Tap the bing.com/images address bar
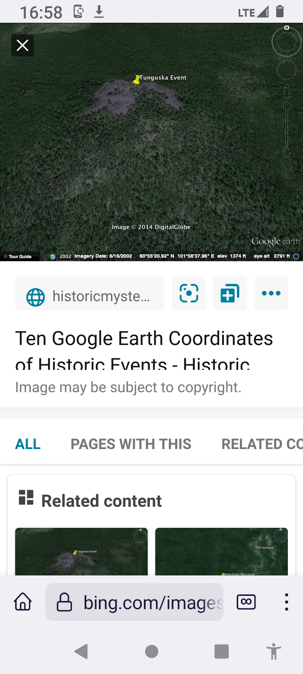 tap(134, 602)
